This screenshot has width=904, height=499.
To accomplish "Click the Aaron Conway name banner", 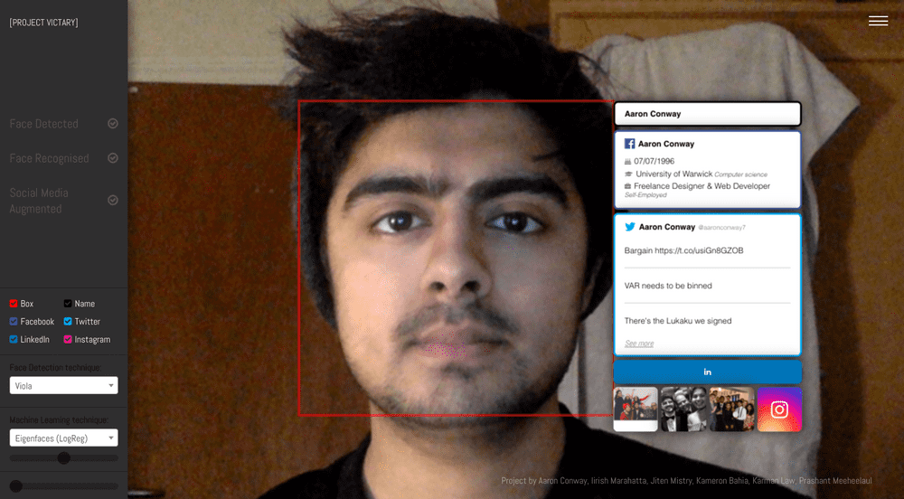I will click(708, 114).
